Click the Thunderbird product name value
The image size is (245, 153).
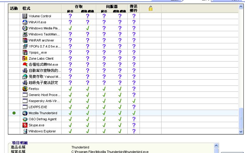pos(80,147)
